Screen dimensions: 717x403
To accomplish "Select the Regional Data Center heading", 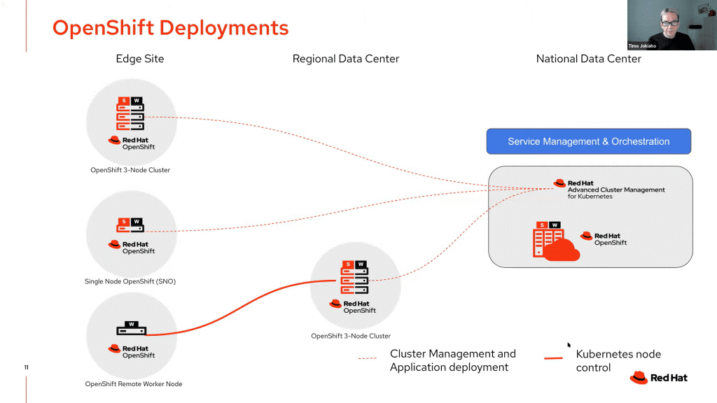I will pyautogui.click(x=346, y=59).
